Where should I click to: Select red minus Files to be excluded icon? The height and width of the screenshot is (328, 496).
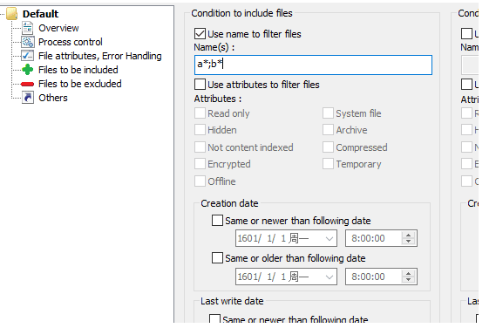coord(28,84)
